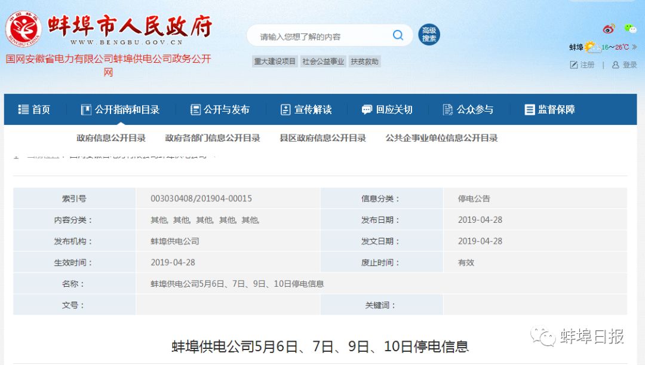The height and width of the screenshot is (365, 645).
Task: Open the Weibo icon
Action: coord(609,29)
